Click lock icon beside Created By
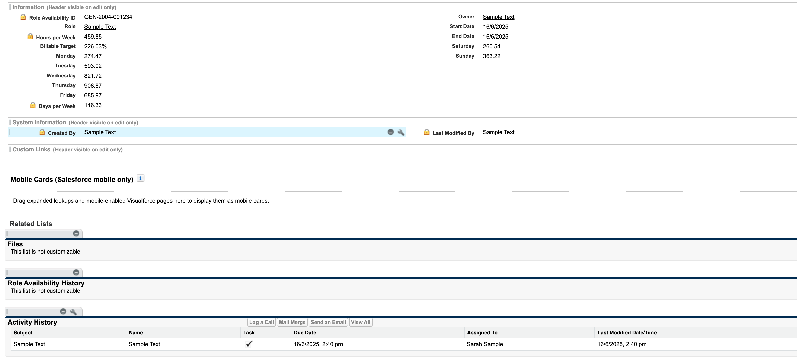The height and width of the screenshot is (358, 797). [x=42, y=132]
